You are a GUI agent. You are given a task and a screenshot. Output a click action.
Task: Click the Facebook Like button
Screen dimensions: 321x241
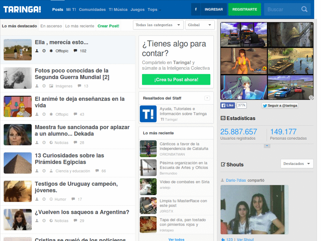pos(228,105)
